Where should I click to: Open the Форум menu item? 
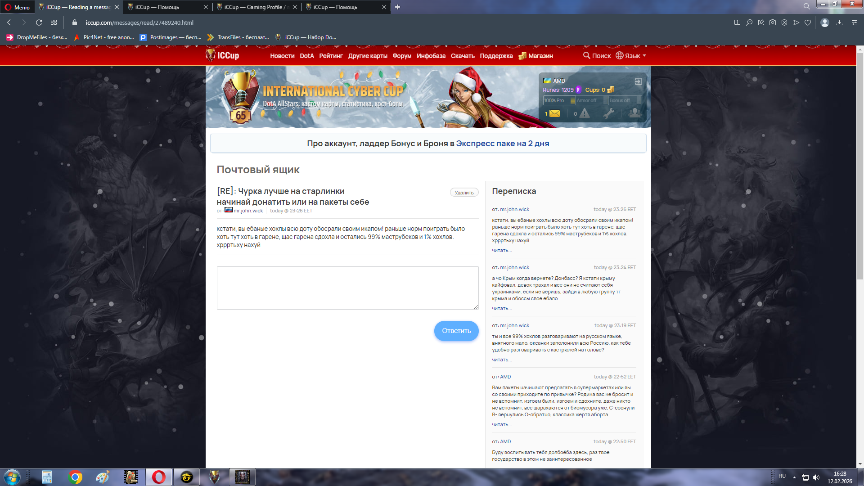[x=401, y=56]
